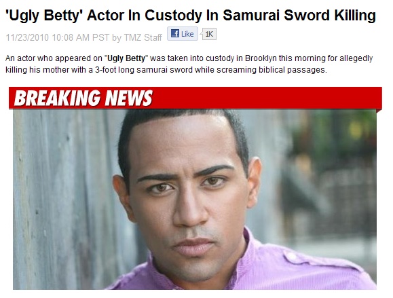393x298 pixels.
Task: Click the Facebook Like button
Action: pos(183,33)
